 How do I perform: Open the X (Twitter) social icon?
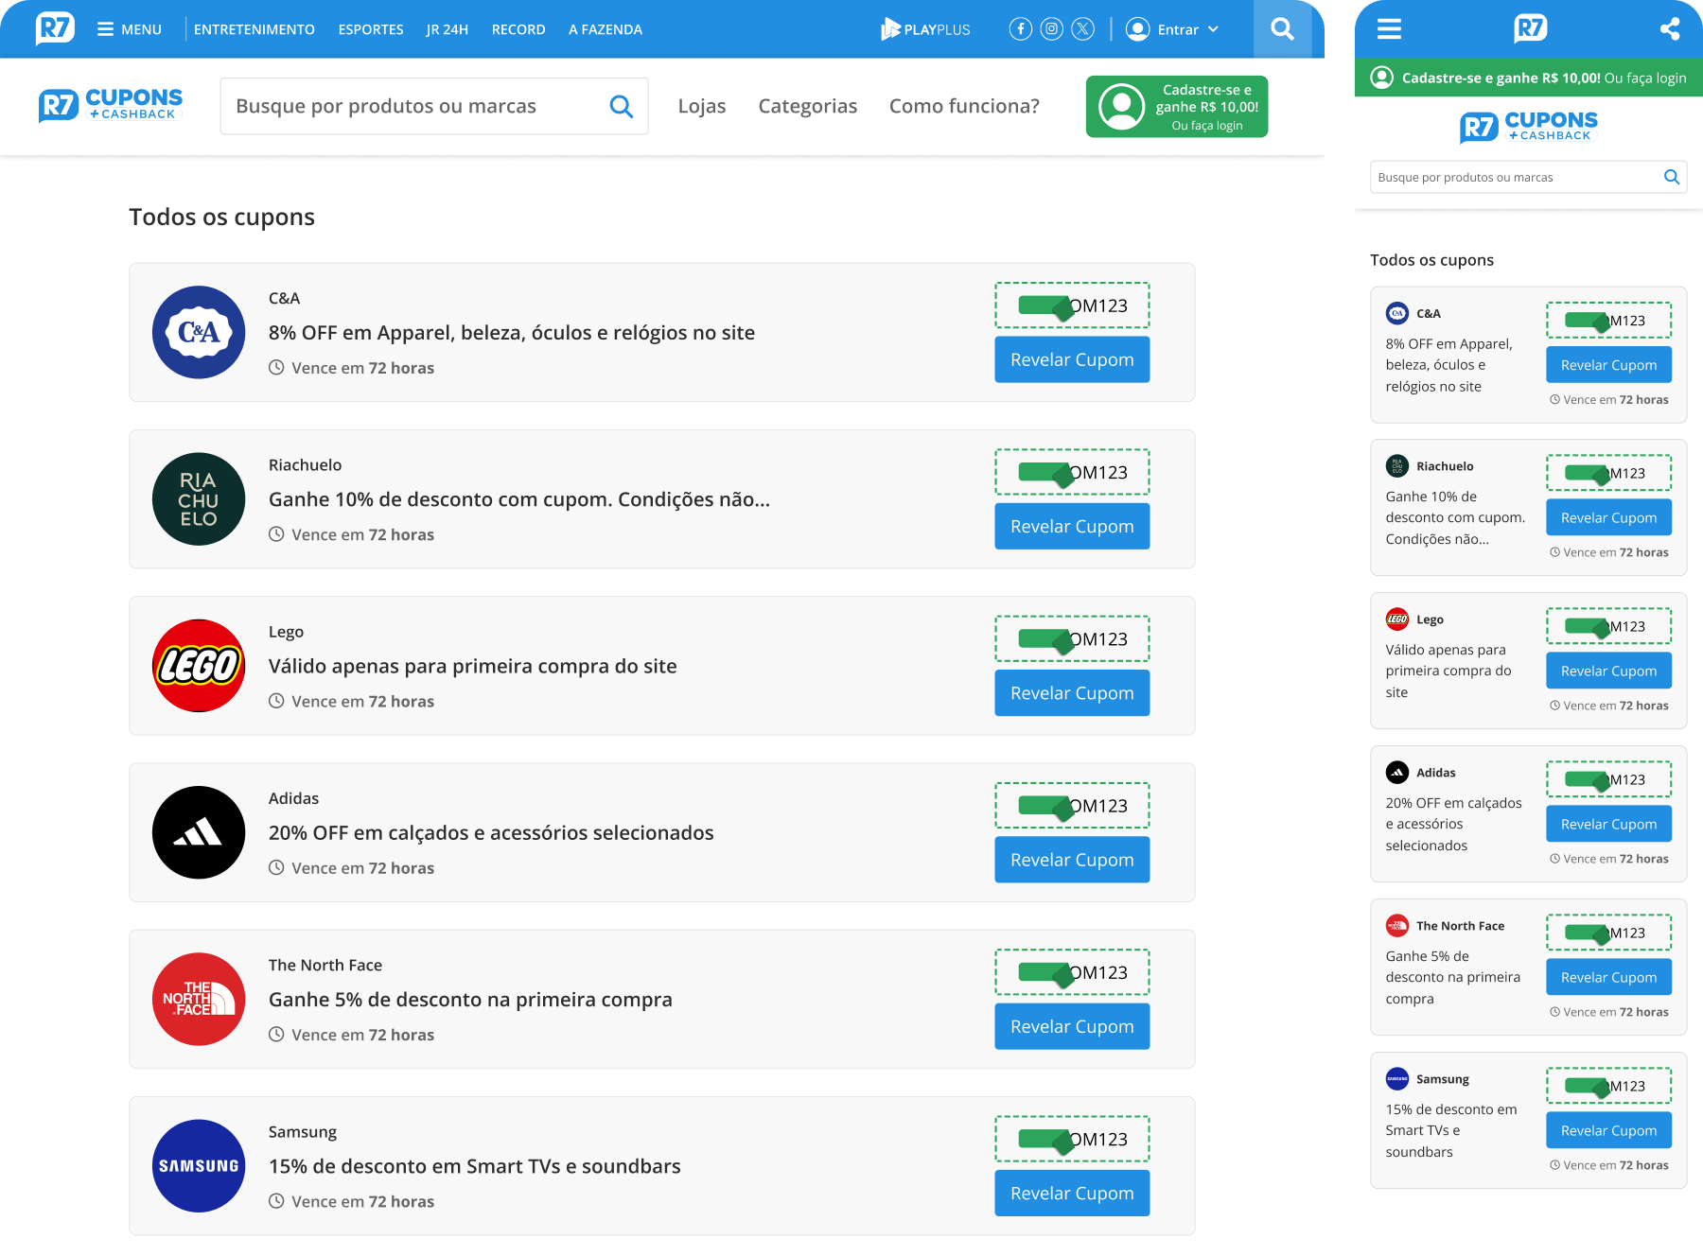[x=1082, y=29]
